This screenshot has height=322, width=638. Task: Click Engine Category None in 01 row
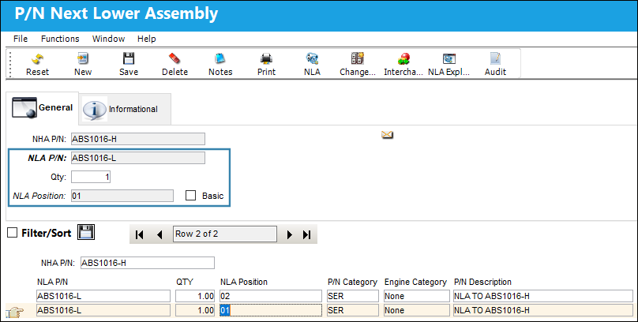tap(417, 310)
